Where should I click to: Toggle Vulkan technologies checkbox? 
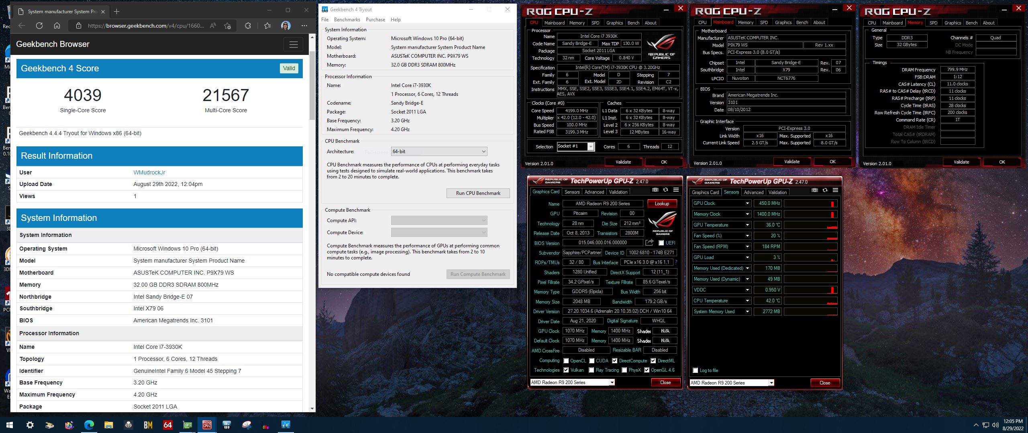pos(566,370)
